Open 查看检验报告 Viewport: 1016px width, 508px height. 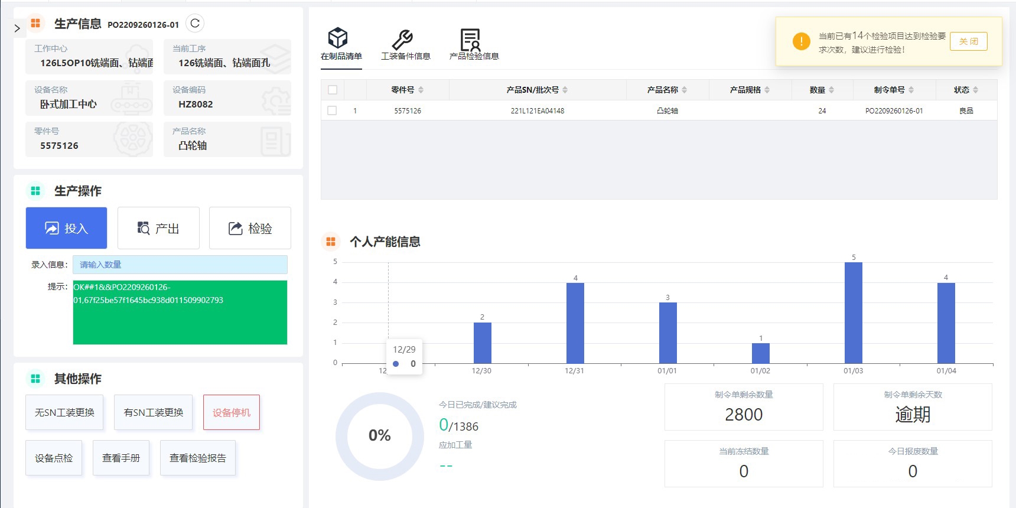click(197, 458)
